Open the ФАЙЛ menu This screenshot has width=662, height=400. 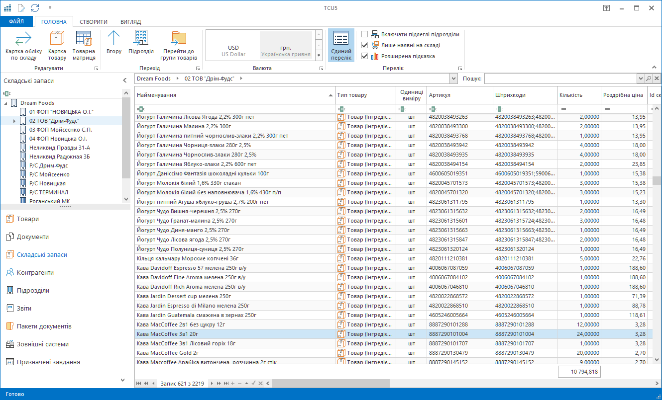point(16,21)
